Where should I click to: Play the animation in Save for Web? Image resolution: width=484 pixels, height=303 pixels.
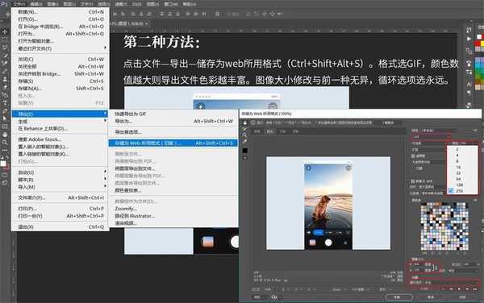point(459,288)
